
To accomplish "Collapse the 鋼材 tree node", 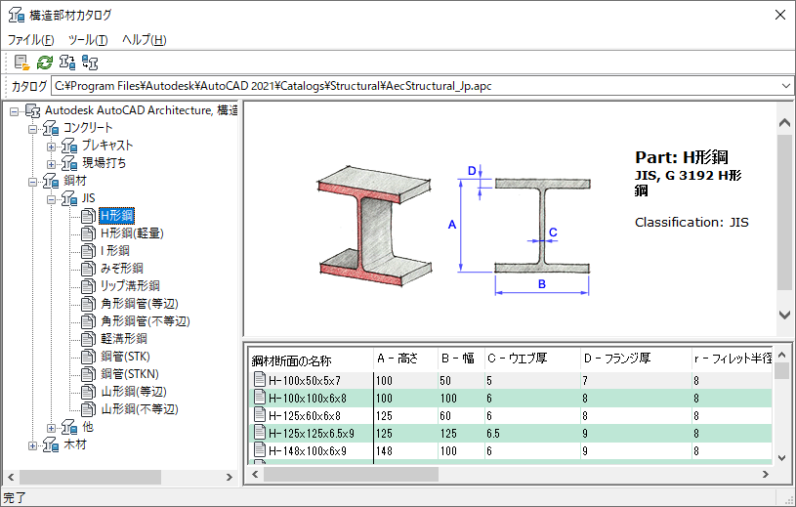I will click(x=32, y=182).
